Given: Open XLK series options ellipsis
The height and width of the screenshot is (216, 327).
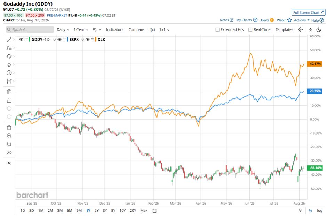Looking at the screenshot, I should click(x=93, y=39).
